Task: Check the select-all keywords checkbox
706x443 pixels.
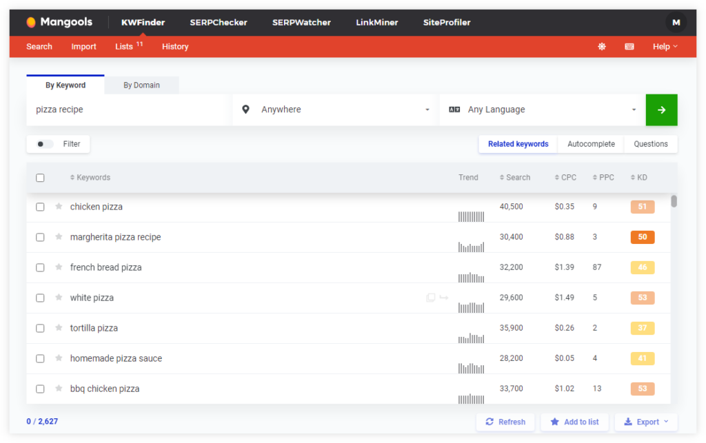Action: click(40, 178)
